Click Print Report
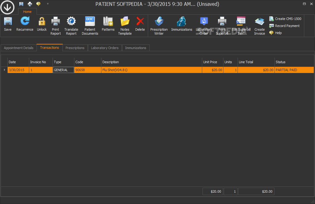The width and height of the screenshot is (315, 204). click(55, 26)
